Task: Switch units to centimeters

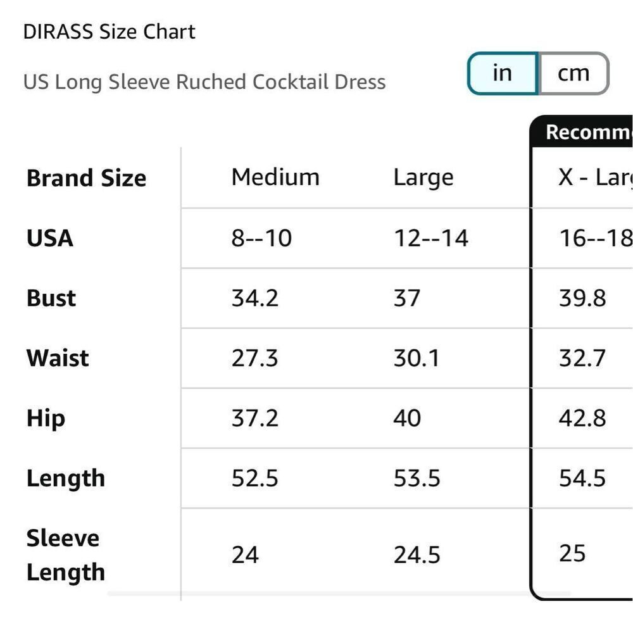Action: point(573,73)
